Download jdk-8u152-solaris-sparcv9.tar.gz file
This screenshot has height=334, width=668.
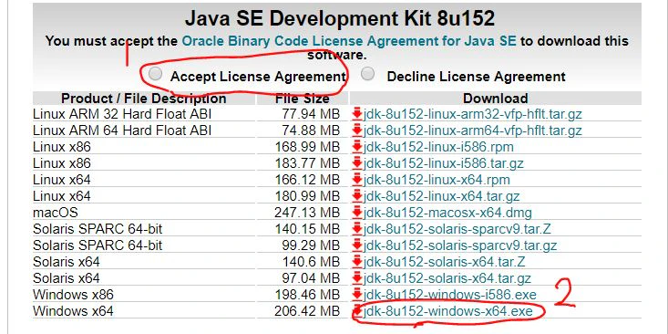459,245
